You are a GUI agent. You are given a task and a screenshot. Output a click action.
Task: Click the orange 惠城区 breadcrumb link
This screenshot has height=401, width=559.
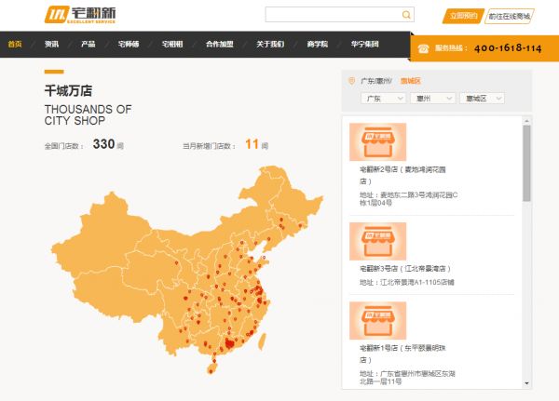410,81
